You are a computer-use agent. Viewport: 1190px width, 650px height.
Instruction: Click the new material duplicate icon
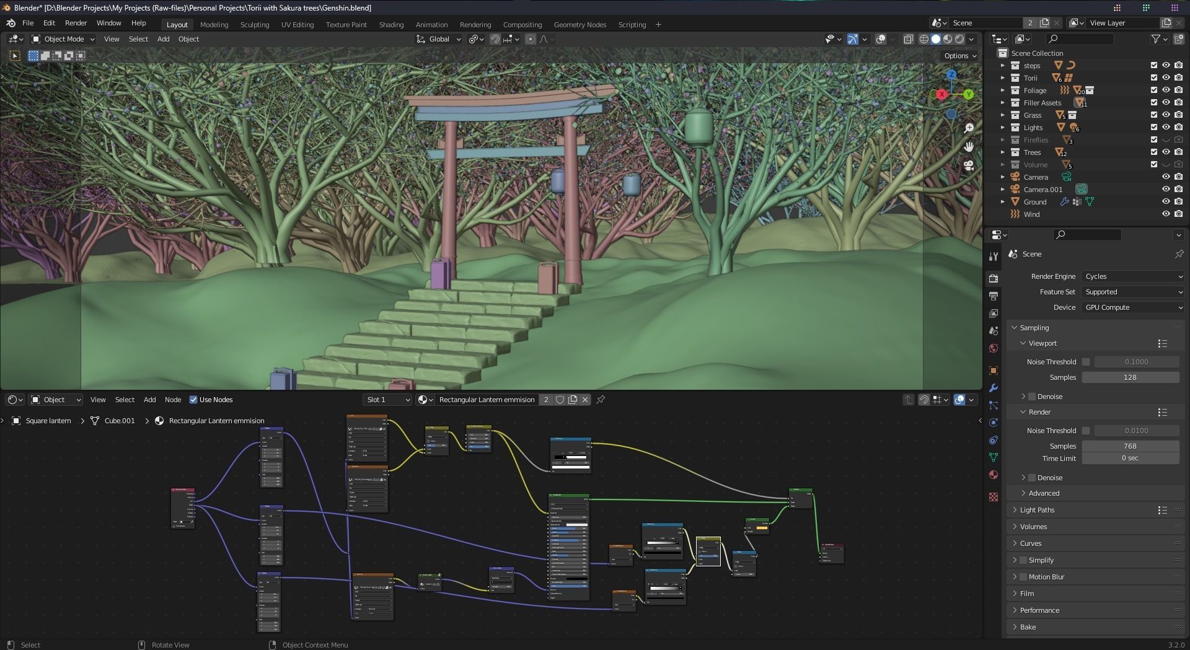(572, 400)
